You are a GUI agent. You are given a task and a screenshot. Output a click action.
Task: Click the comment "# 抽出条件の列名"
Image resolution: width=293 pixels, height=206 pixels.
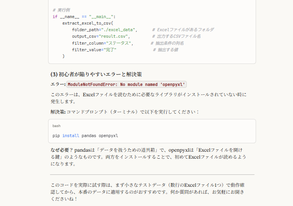[x=167, y=43]
